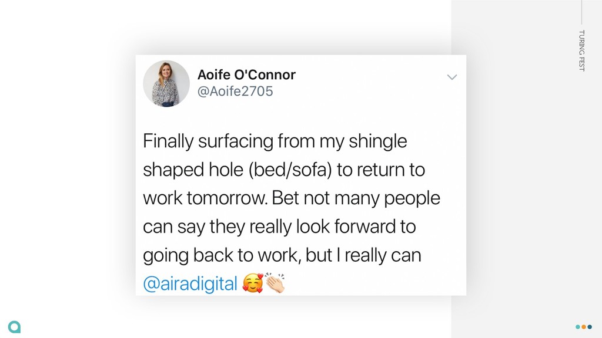Click the orange dot in the slide corner
This screenshot has height=338, width=602.
[584, 327]
